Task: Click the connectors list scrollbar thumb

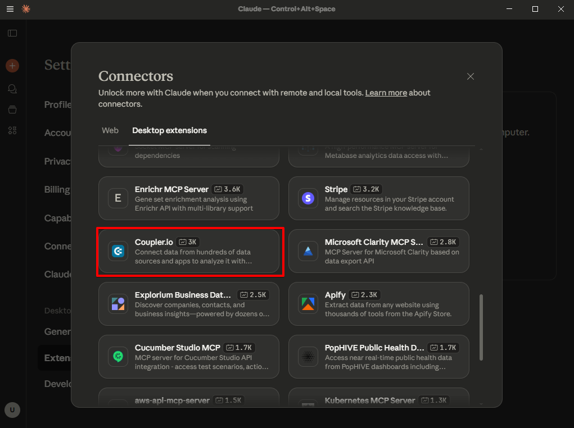Action: [481, 327]
